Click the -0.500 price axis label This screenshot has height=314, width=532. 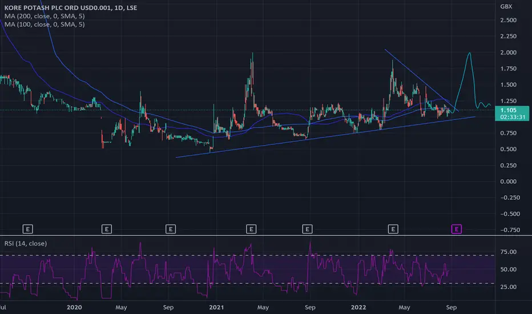pyautogui.click(x=510, y=214)
